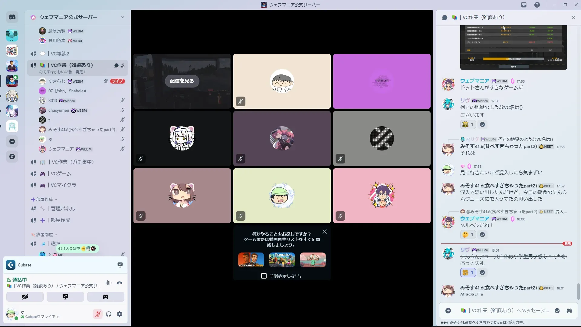Open the discover servers compass icon
Viewport: 581px width, 327px height.
click(12, 157)
